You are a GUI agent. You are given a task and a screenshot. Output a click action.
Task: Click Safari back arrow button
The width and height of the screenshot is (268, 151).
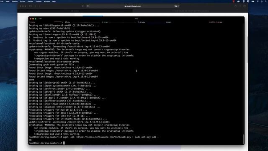tap(35, 6)
